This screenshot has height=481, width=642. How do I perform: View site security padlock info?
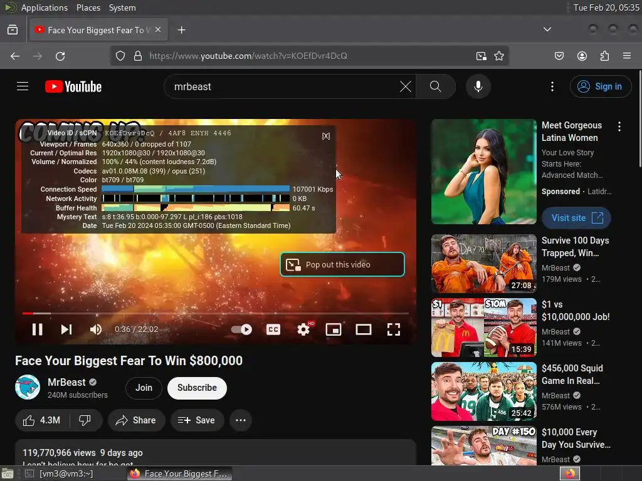coord(138,56)
